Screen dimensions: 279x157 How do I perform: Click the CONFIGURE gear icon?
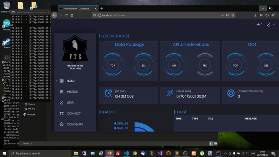tap(61, 124)
